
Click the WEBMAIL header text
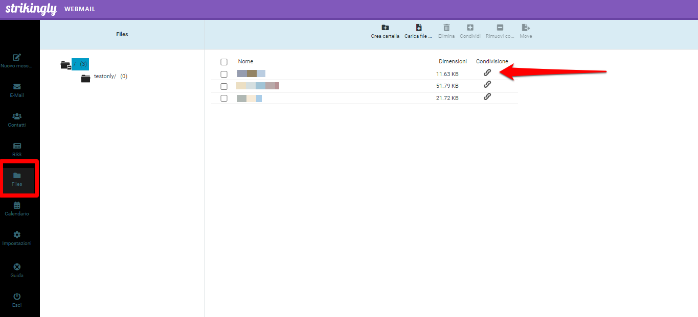[80, 9]
